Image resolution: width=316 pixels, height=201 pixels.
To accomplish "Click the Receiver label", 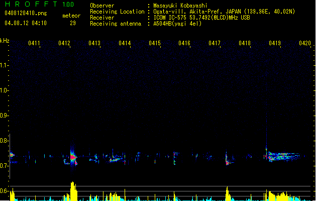I will pos(102,18).
